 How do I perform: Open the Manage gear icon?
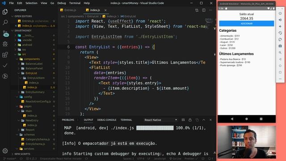(5, 151)
